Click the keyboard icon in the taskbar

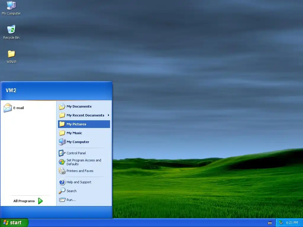pyautogui.click(x=270, y=223)
